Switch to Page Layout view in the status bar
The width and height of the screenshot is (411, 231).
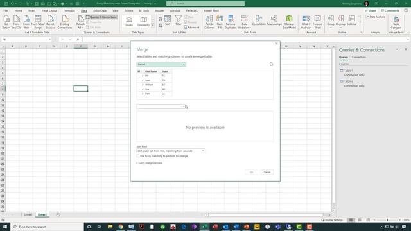point(360,220)
